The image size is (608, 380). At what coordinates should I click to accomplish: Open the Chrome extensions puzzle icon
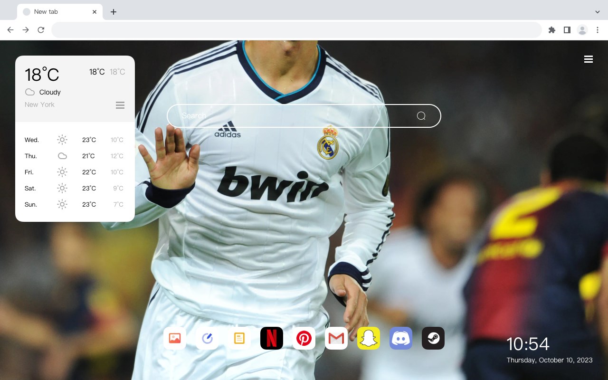pos(551,30)
